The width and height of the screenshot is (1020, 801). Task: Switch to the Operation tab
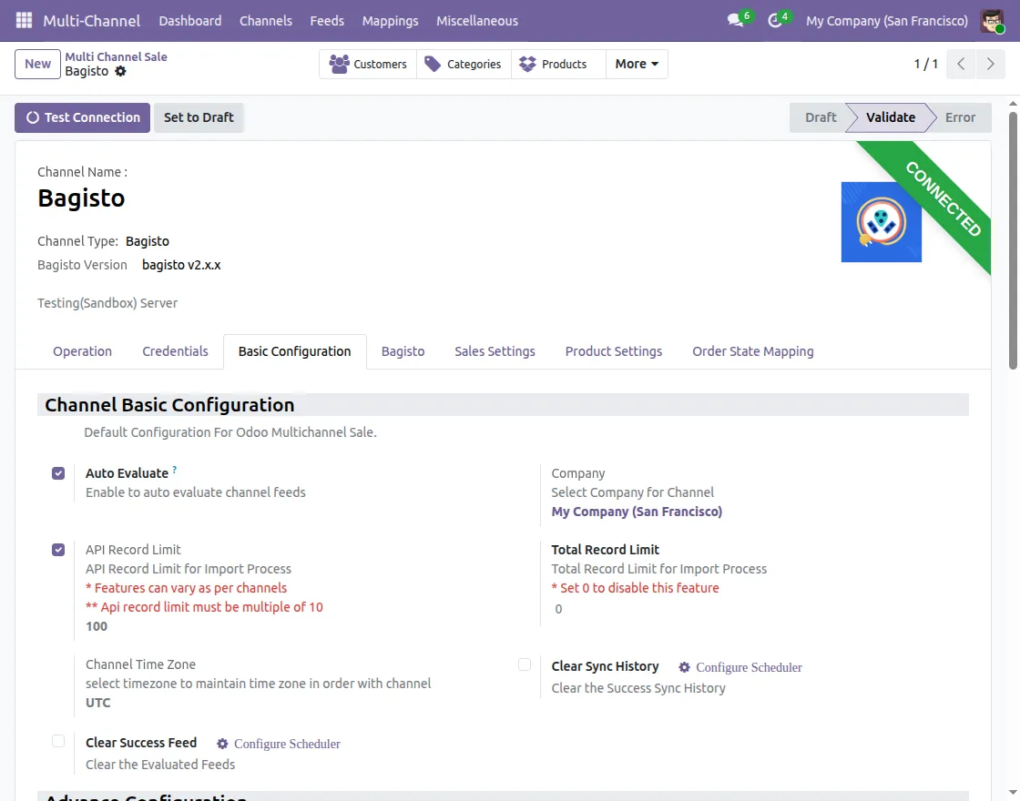[x=83, y=351]
